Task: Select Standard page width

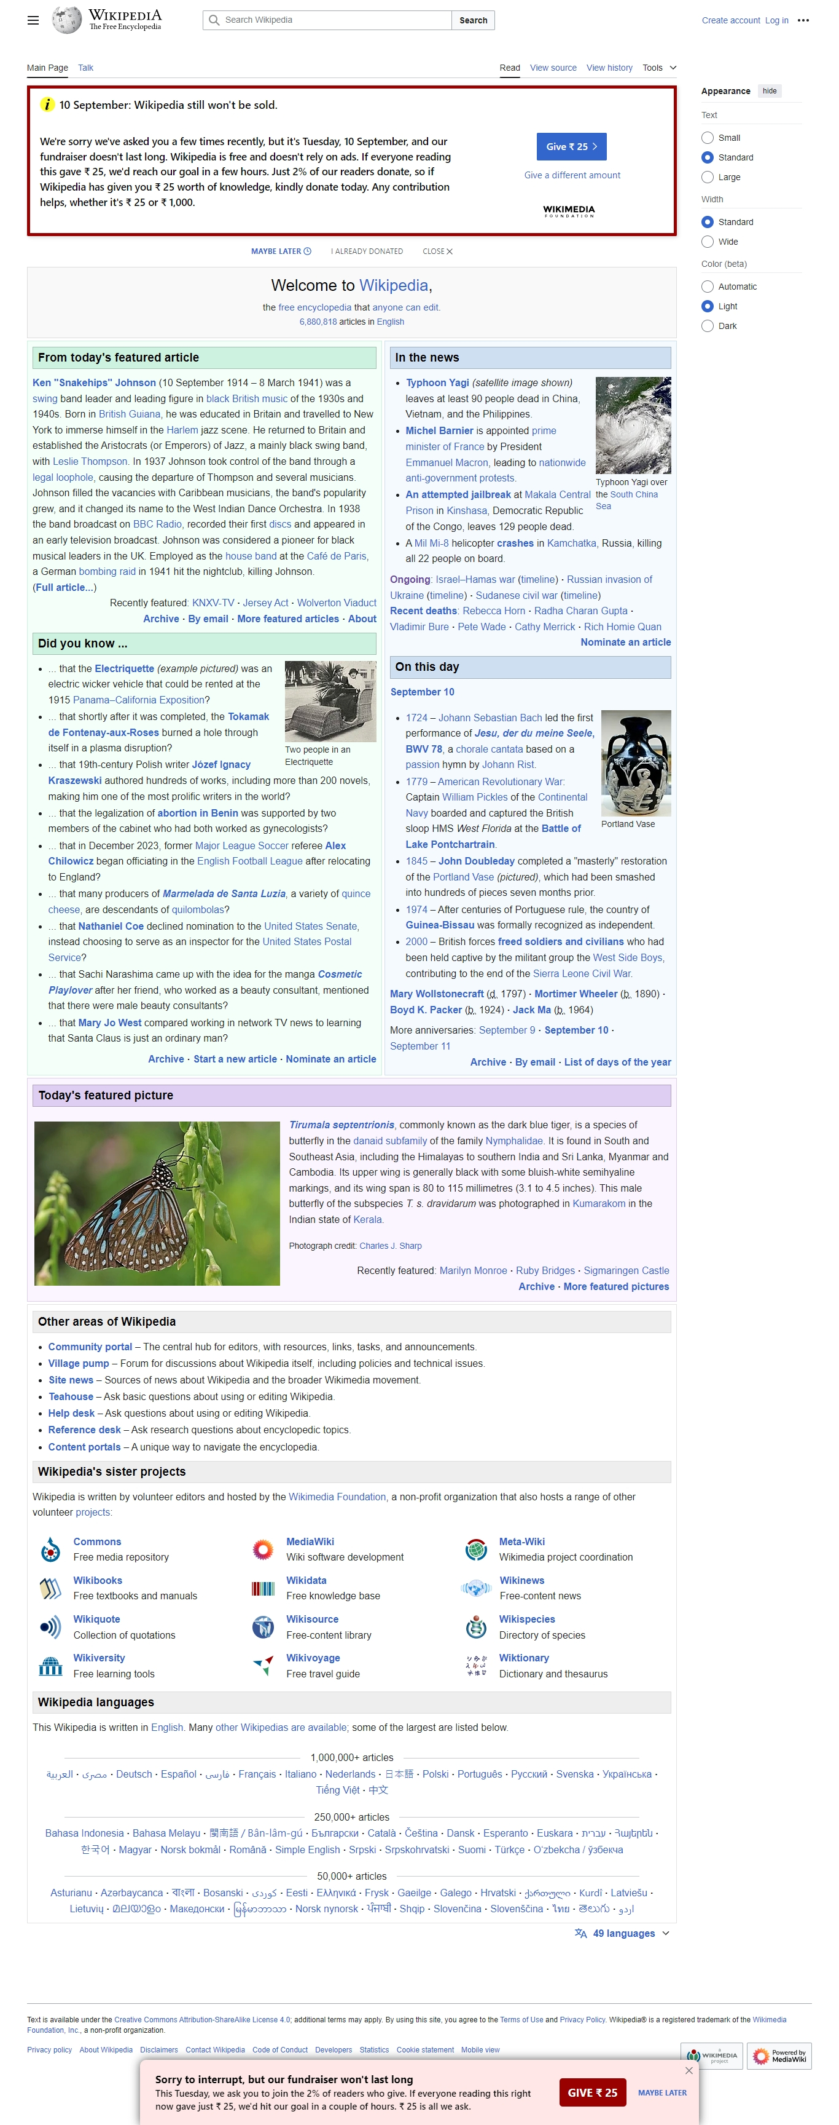Action: click(707, 222)
